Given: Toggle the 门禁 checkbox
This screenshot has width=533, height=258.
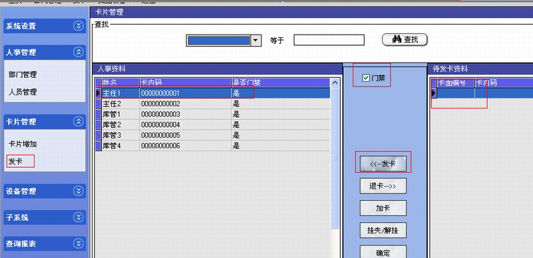Looking at the screenshot, I should 366,78.
